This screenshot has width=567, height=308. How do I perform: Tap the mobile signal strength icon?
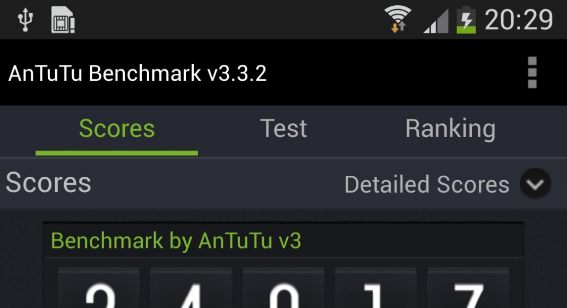[x=436, y=21]
